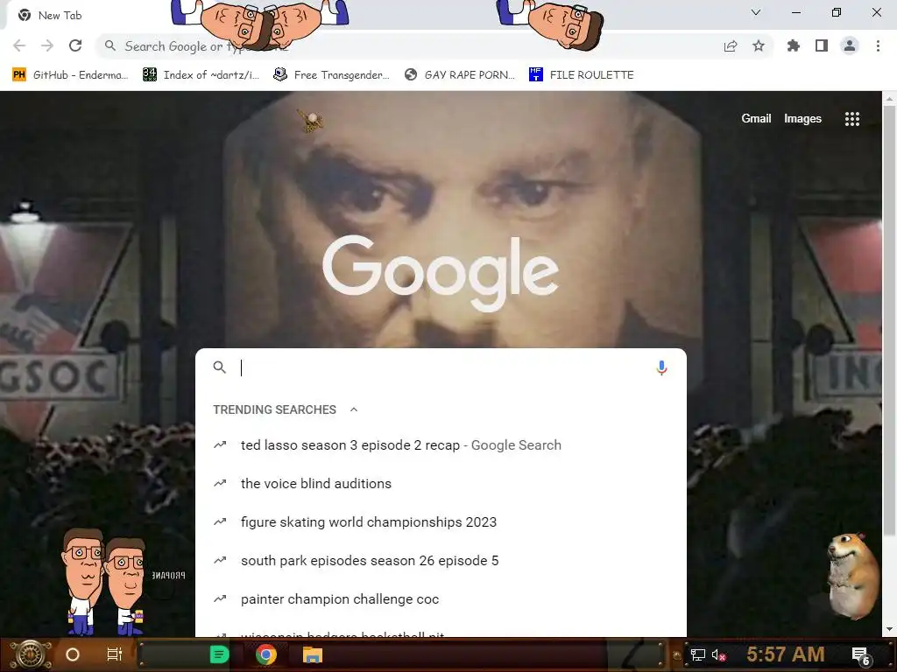The width and height of the screenshot is (897, 672).
Task: Open the network tray icon
Action: click(x=698, y=654)
